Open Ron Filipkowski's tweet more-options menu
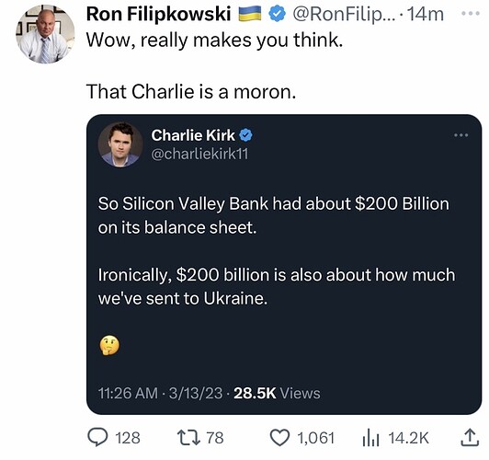 [471, 13]
